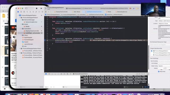Collapse the ProtocolDelegatePatternTests group

click(20, 49)
